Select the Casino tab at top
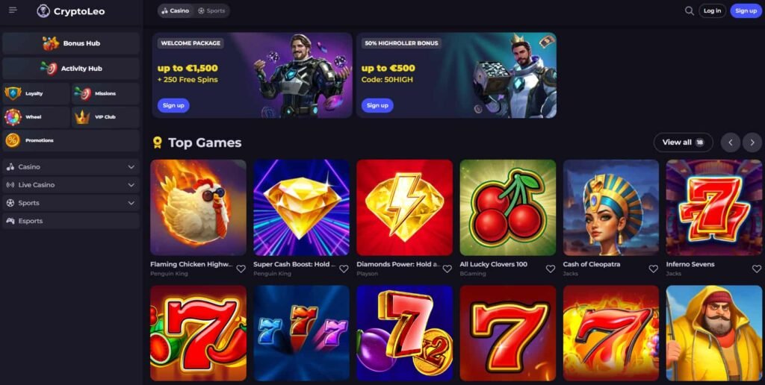Viewport: 765px width, 385px height. [176, 10]
